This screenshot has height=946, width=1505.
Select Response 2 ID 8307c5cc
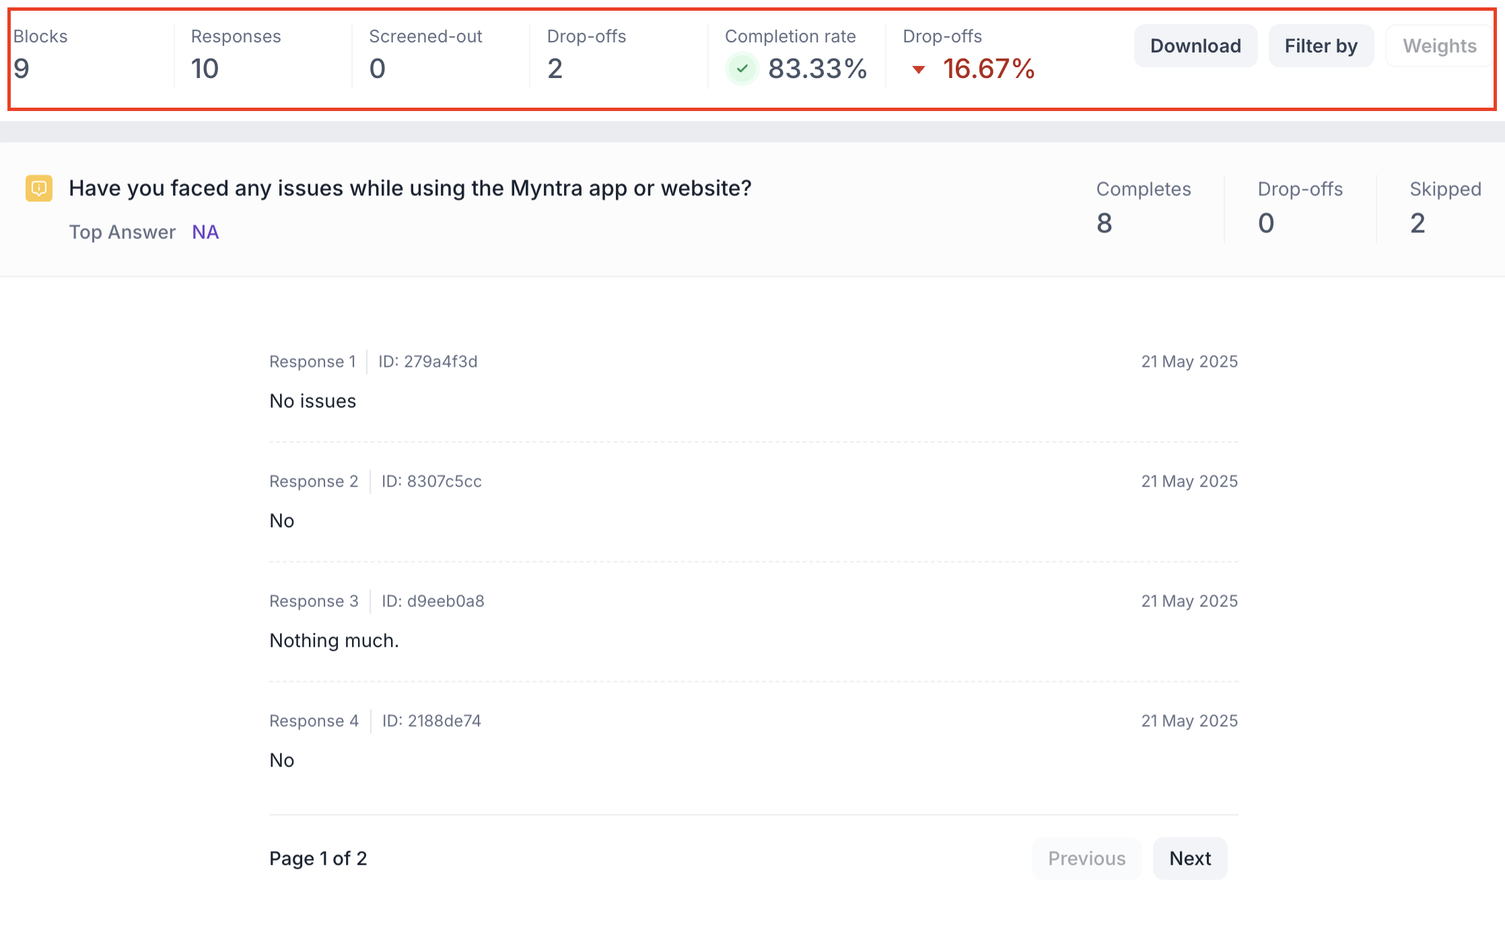click(431, 481)
